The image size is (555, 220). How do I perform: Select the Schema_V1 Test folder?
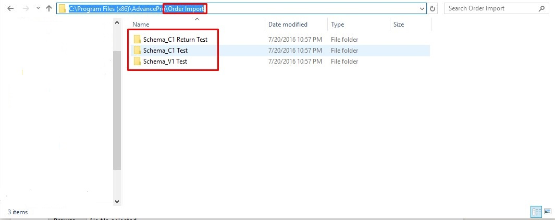[165, 62]
